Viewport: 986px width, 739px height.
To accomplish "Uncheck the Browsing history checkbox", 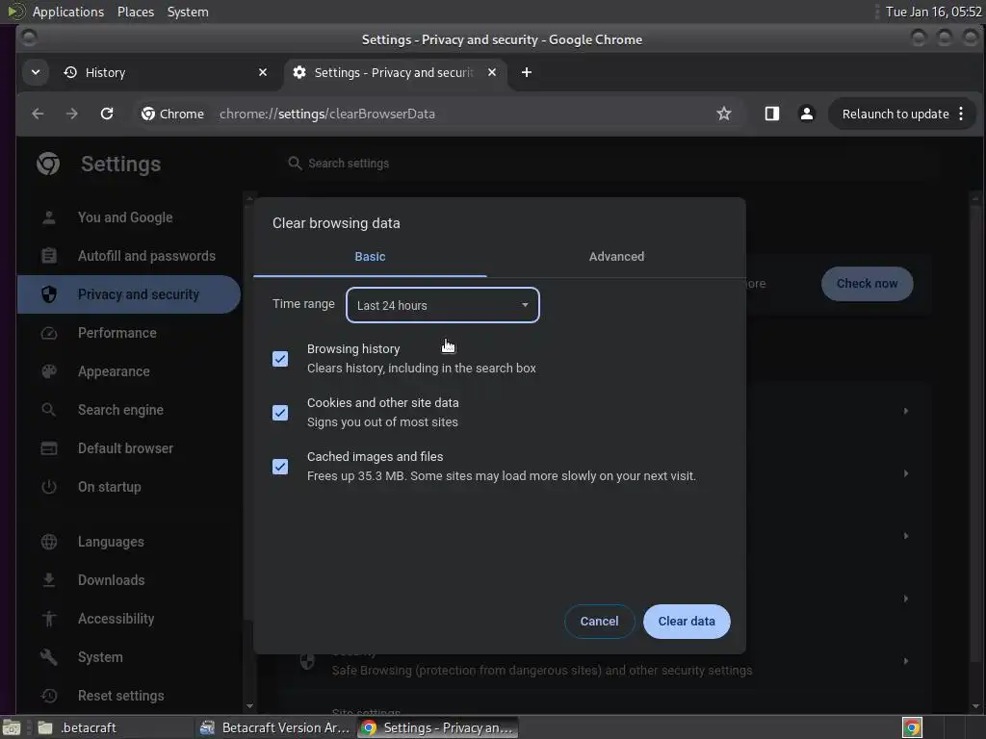I will [x=280, y=359].
